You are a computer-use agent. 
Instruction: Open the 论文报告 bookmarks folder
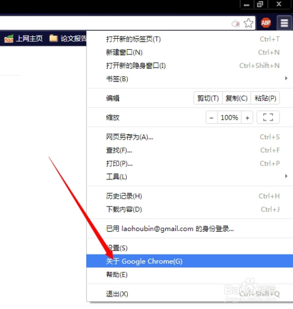68,39
